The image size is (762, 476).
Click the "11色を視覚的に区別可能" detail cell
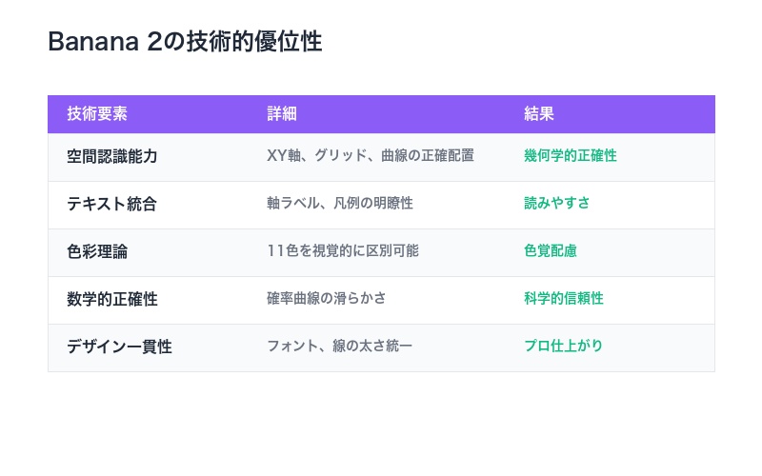343,251
